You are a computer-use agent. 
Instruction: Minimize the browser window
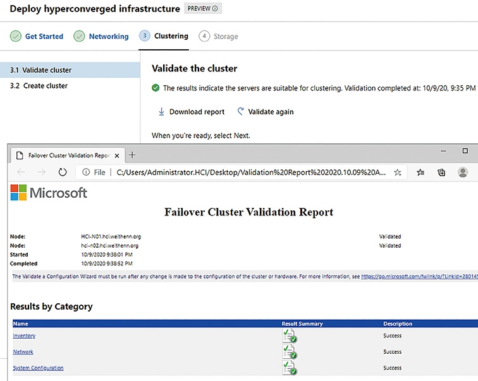(444, 151)
